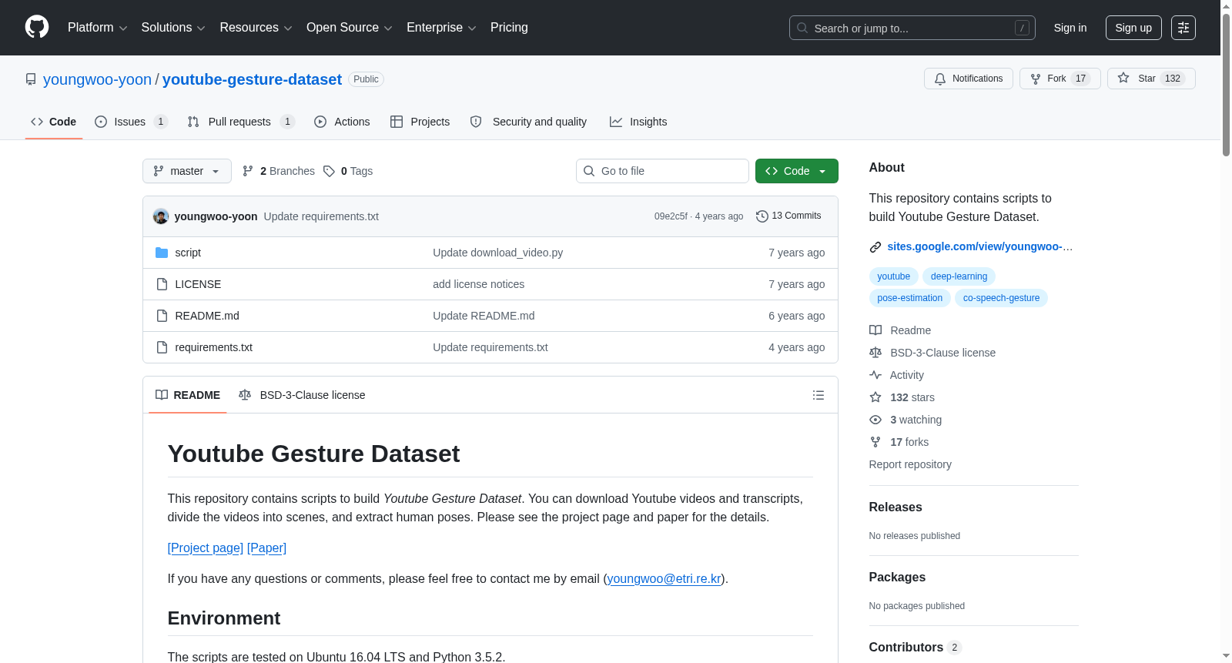This screenshot has width=1232, height=663.
Task: Open 'Update download_video.py' commit message
Action: point(497,253)
